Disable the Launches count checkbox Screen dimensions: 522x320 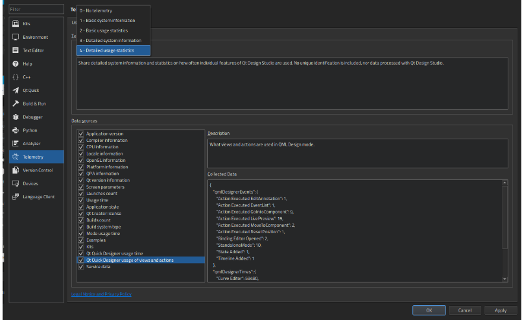[81, 194]
